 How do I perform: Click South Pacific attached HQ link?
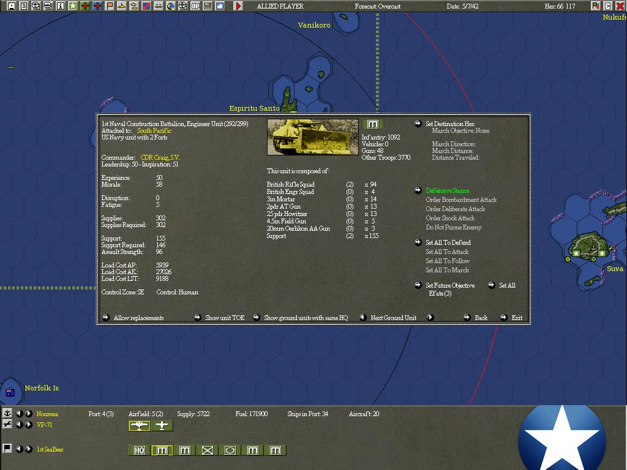[x=154, y=131]
